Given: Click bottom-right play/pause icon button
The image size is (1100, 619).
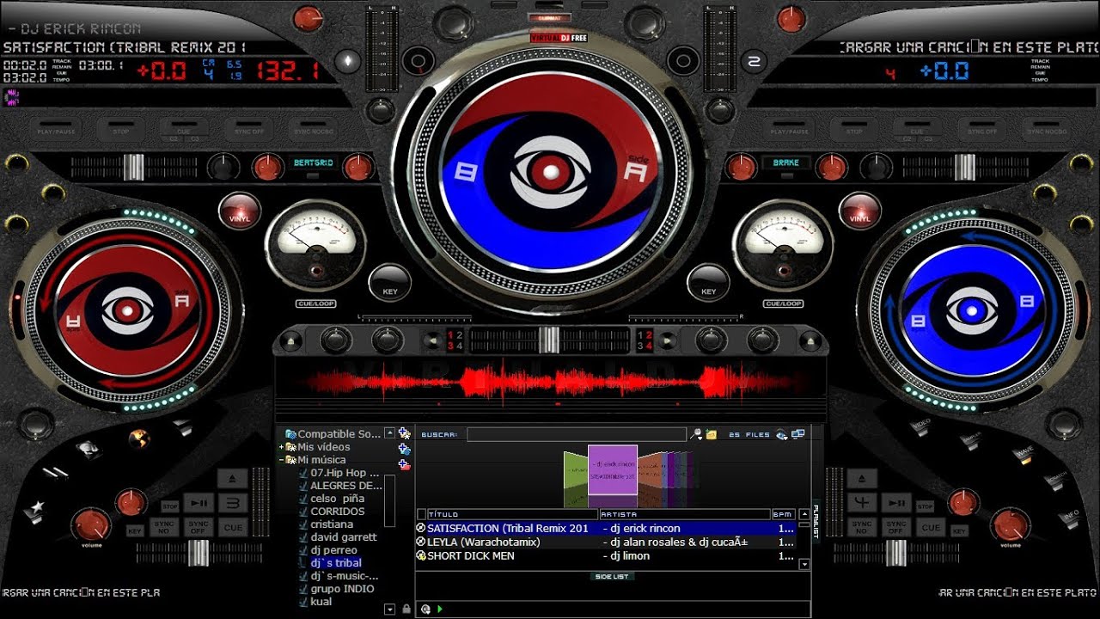Looking at the screenshot, I should [x=896, y=503].
